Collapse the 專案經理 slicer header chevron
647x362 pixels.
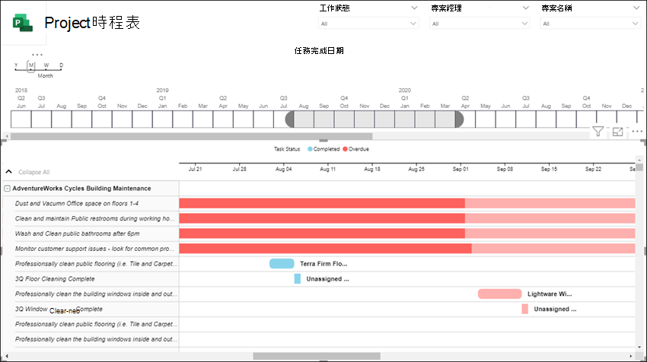point(525,8)
